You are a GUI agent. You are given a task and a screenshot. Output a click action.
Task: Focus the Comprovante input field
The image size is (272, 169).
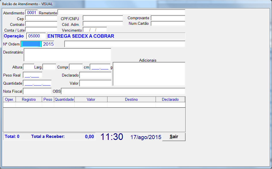coord(168,18)
